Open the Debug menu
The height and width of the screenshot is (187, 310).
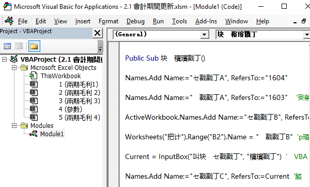(x=135, y=21)
